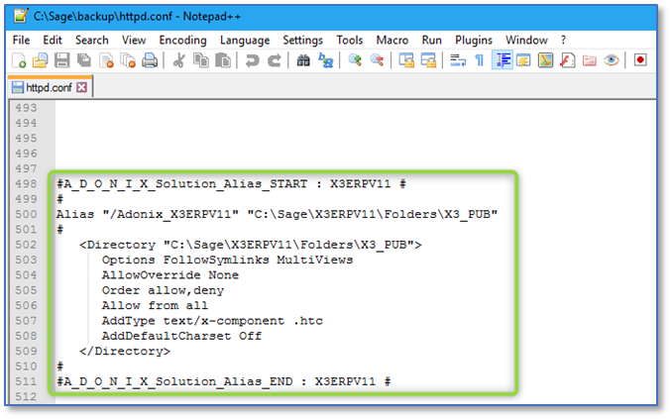Expand the Language menu
Viewport: 671px width, 419px height.
244,40
